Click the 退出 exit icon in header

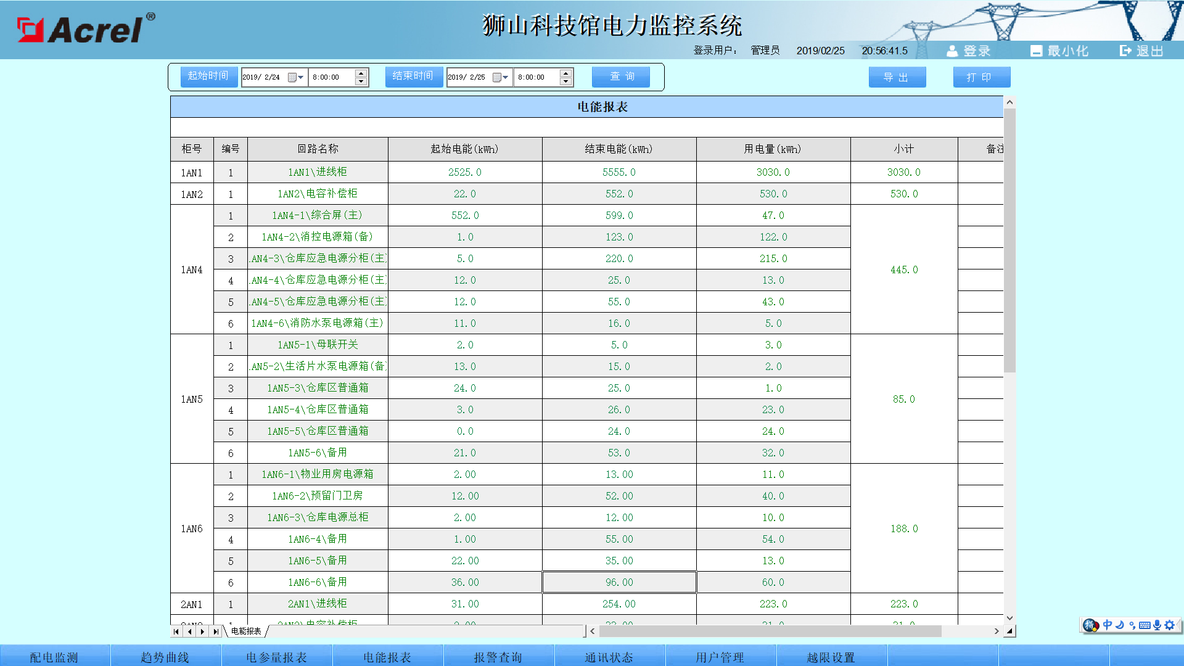tap(1126, 51)
